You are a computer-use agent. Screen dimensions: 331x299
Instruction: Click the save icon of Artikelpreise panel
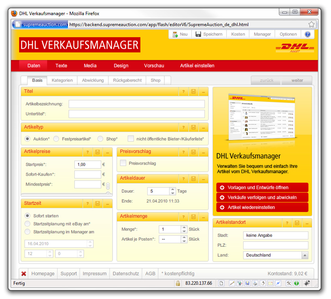click(x=98, y=152)
